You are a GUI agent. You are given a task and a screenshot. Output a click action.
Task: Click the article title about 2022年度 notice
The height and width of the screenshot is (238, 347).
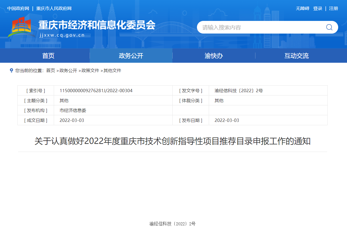click(172, 141)
